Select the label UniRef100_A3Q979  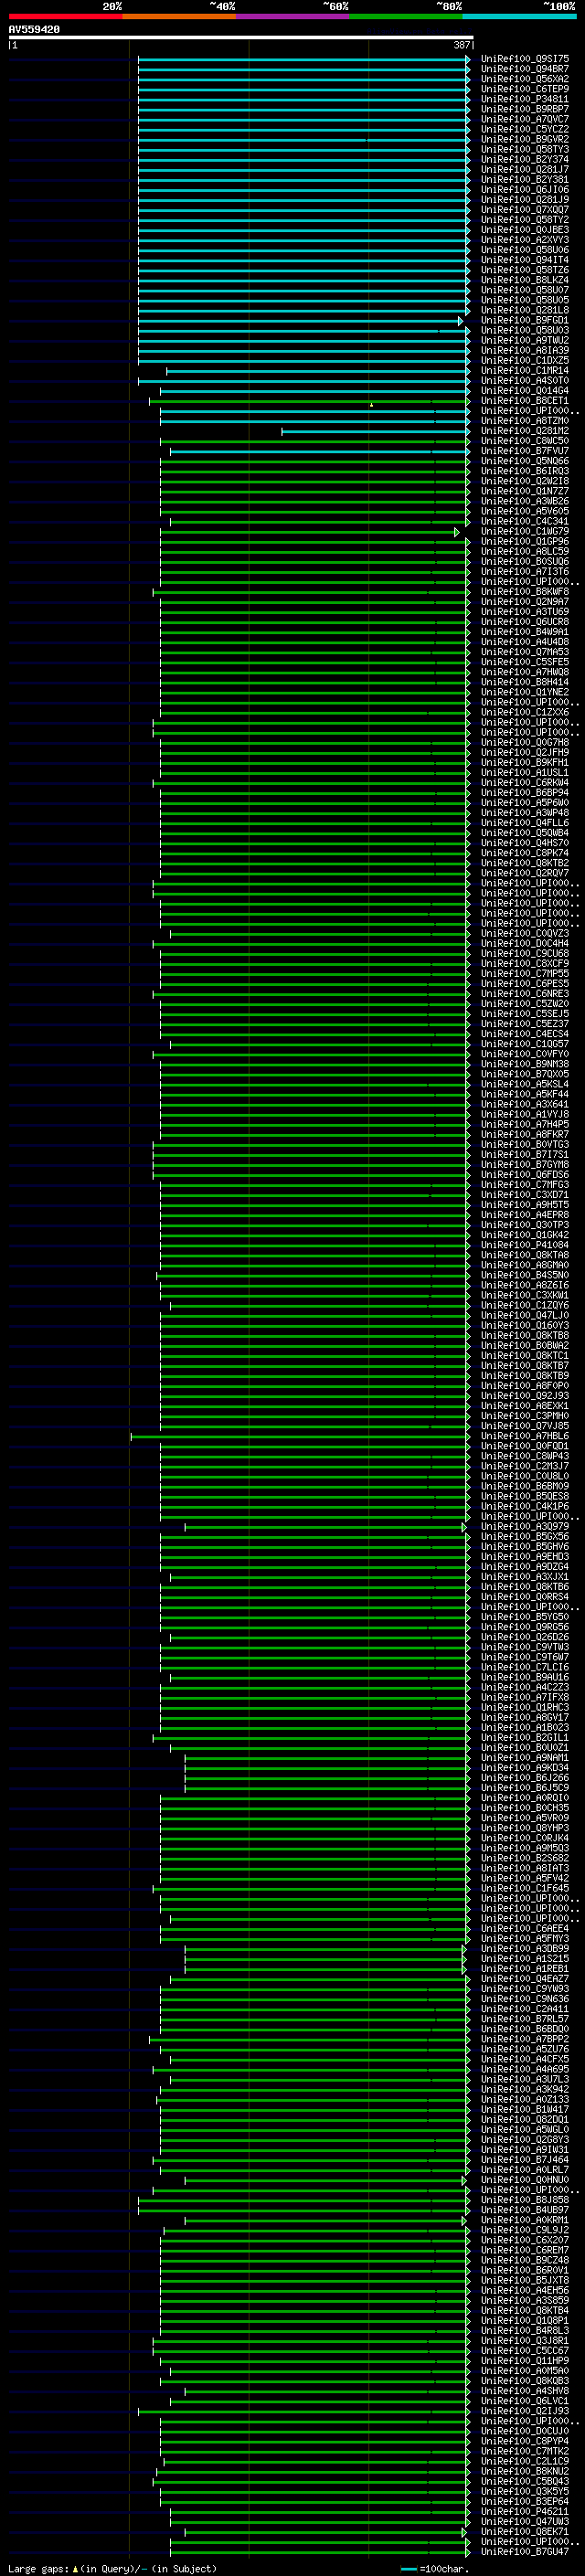coord(525,1527)
